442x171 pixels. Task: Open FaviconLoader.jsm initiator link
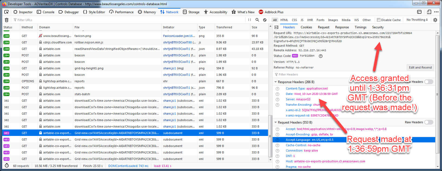coord(179,36)
